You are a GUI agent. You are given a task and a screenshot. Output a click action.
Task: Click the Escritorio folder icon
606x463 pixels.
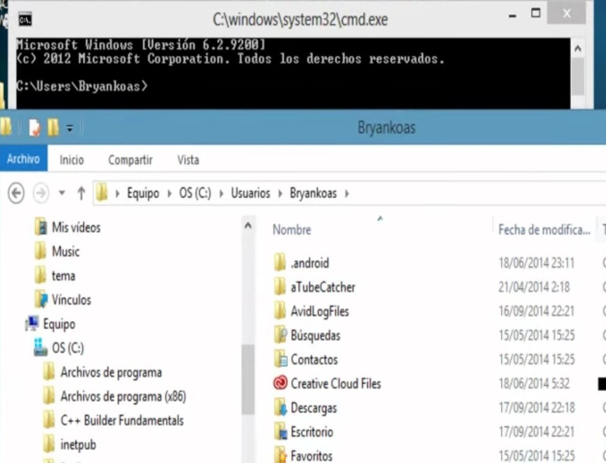[x=280, y=432]
